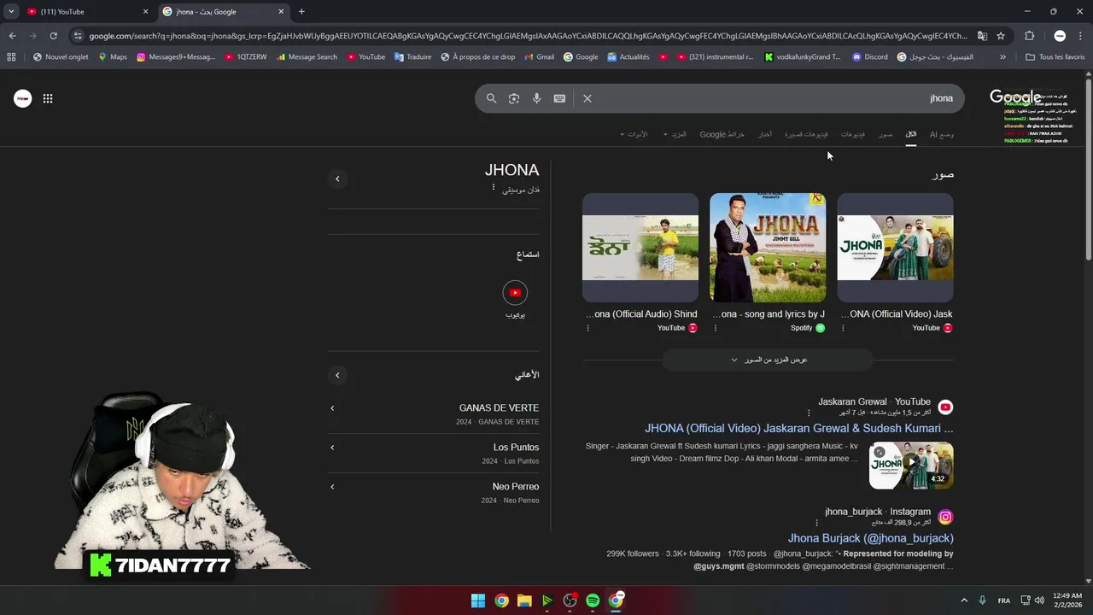Viewport: 1093px width, 615px height.
Task: Open a new browser tab with plus button
Action: [x=301, y=12]
